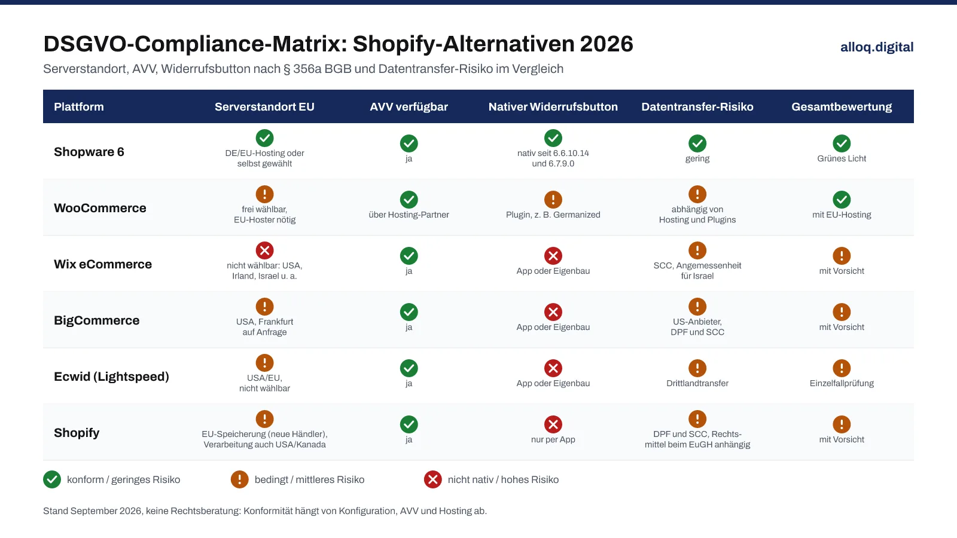Image resolution: width=957 pixels, height=538 pixels.
Task: Click the orange legend icon 'bedingt / mittleres Risiko'
Action: pyautogui.click(x=239, y=479)
